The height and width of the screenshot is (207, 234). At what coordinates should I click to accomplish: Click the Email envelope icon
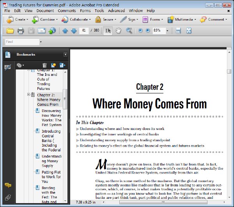tap(42, 31)
